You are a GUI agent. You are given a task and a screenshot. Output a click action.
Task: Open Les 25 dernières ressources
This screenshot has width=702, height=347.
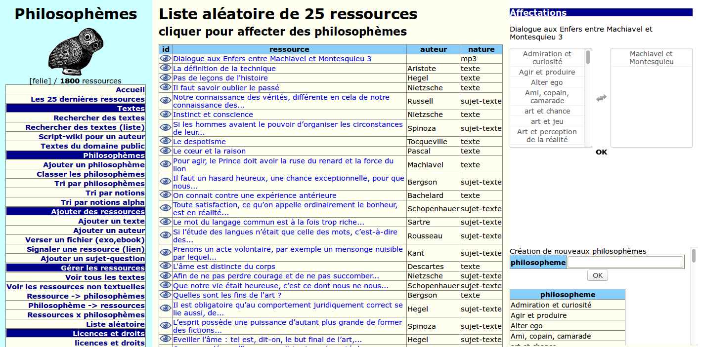point(88,99)
